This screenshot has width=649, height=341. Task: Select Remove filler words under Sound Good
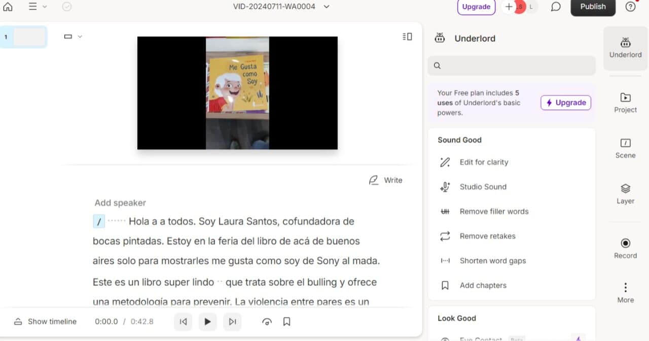tap(494, 211)
